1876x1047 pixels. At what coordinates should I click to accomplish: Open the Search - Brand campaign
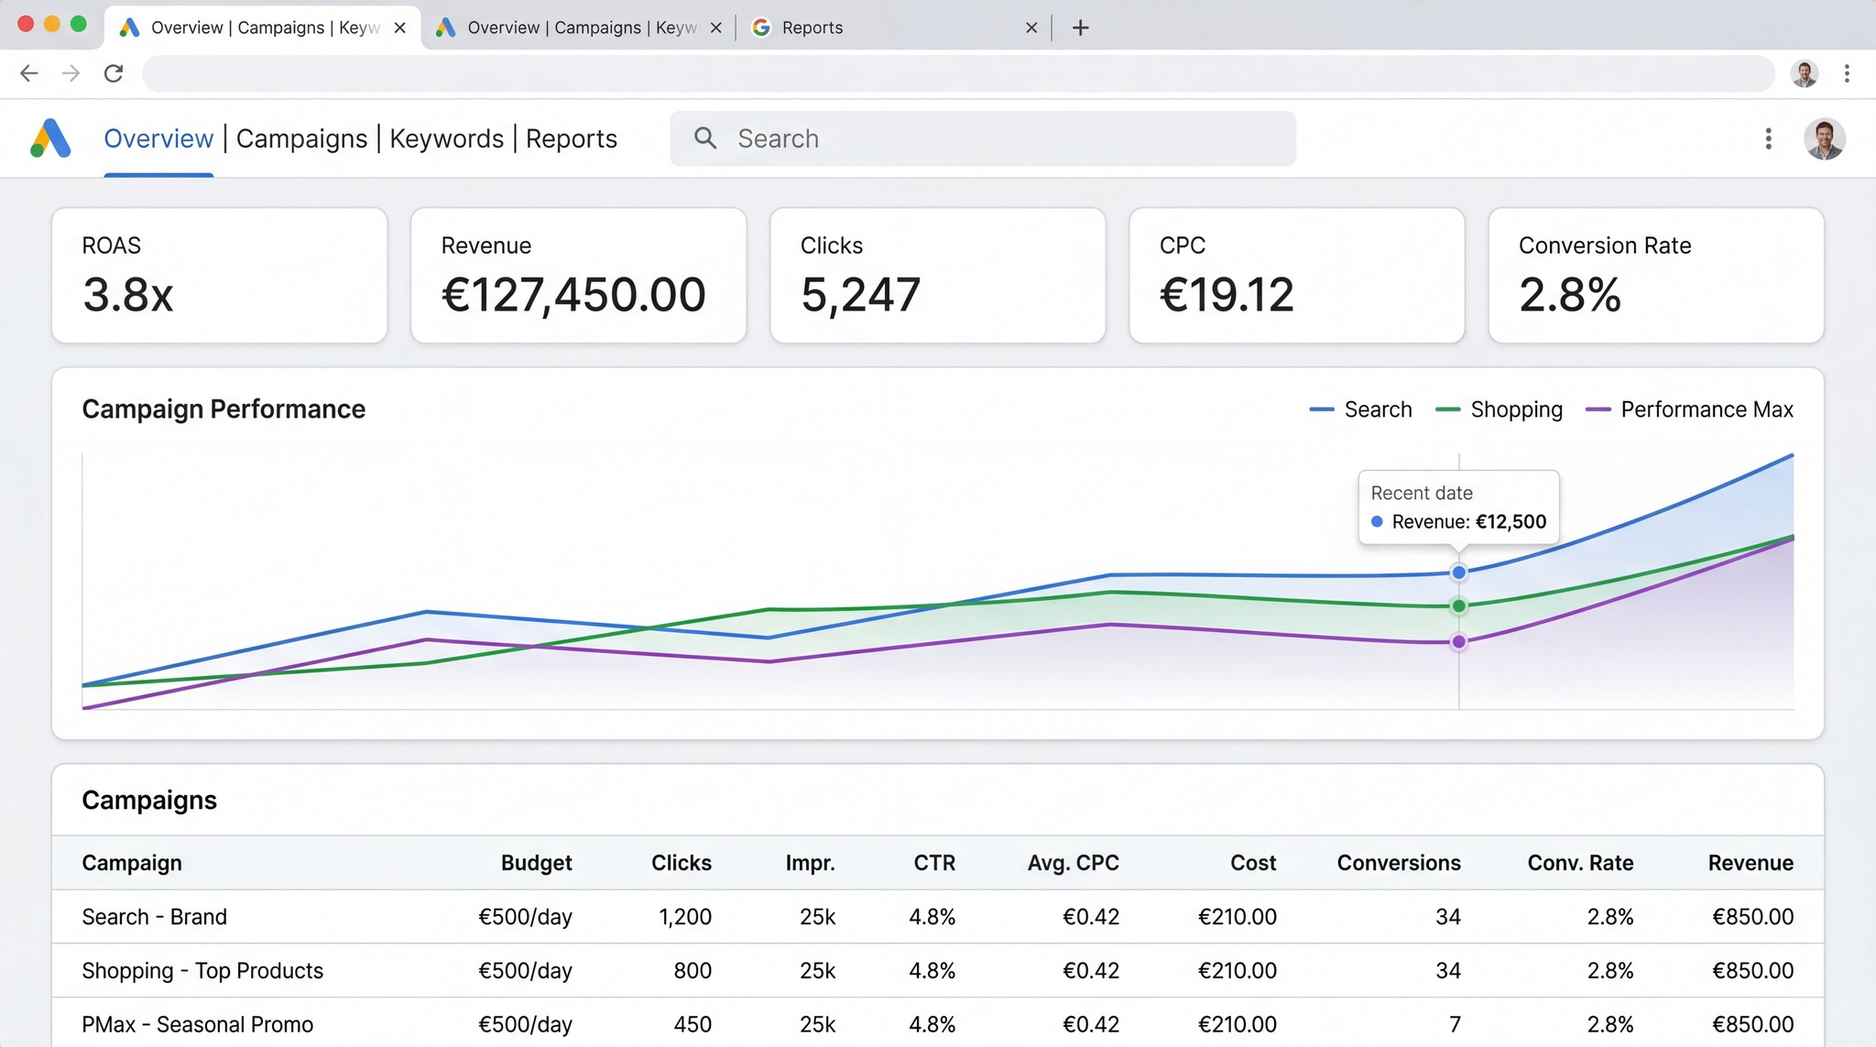click(x=154, y=917)
